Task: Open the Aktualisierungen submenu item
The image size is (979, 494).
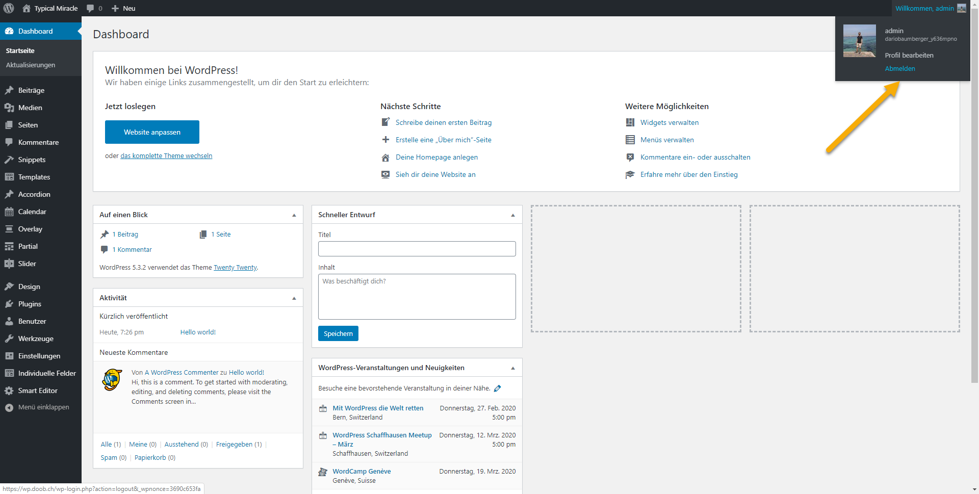Action: click(31, 65)
